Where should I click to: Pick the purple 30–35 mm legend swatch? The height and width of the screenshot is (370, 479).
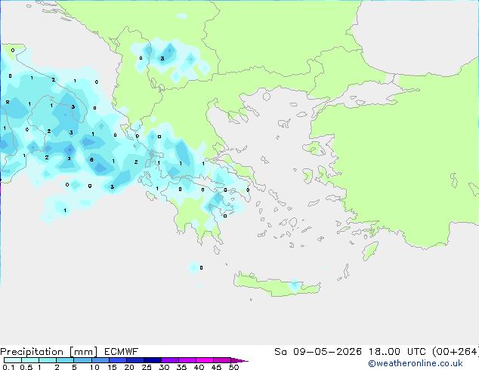coord(169,360)
